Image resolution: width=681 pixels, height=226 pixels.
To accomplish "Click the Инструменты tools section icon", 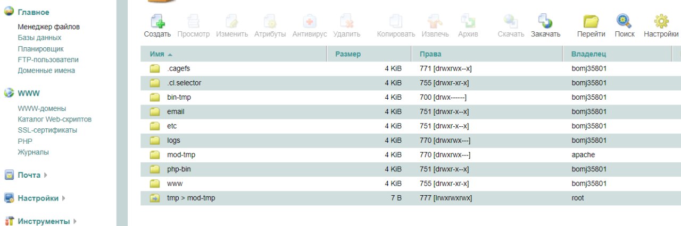I will click(x=9, y=221).
